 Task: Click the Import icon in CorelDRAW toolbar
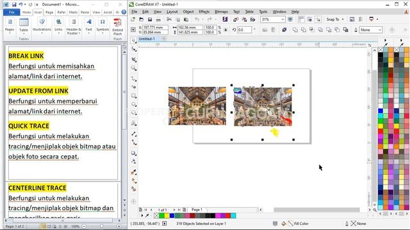click(x=236, y=20)
